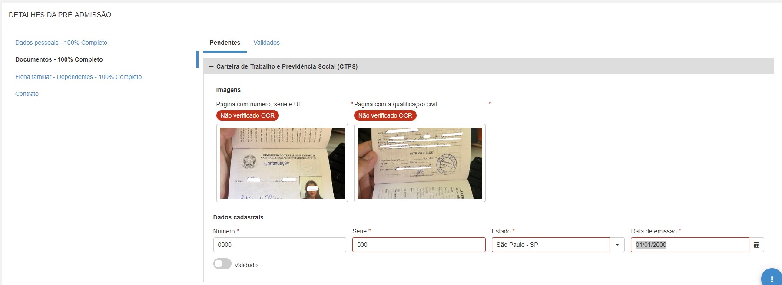Select the Pendentes tab
The height and width of the screenshot is (285, 782).
tap(225, 43)
